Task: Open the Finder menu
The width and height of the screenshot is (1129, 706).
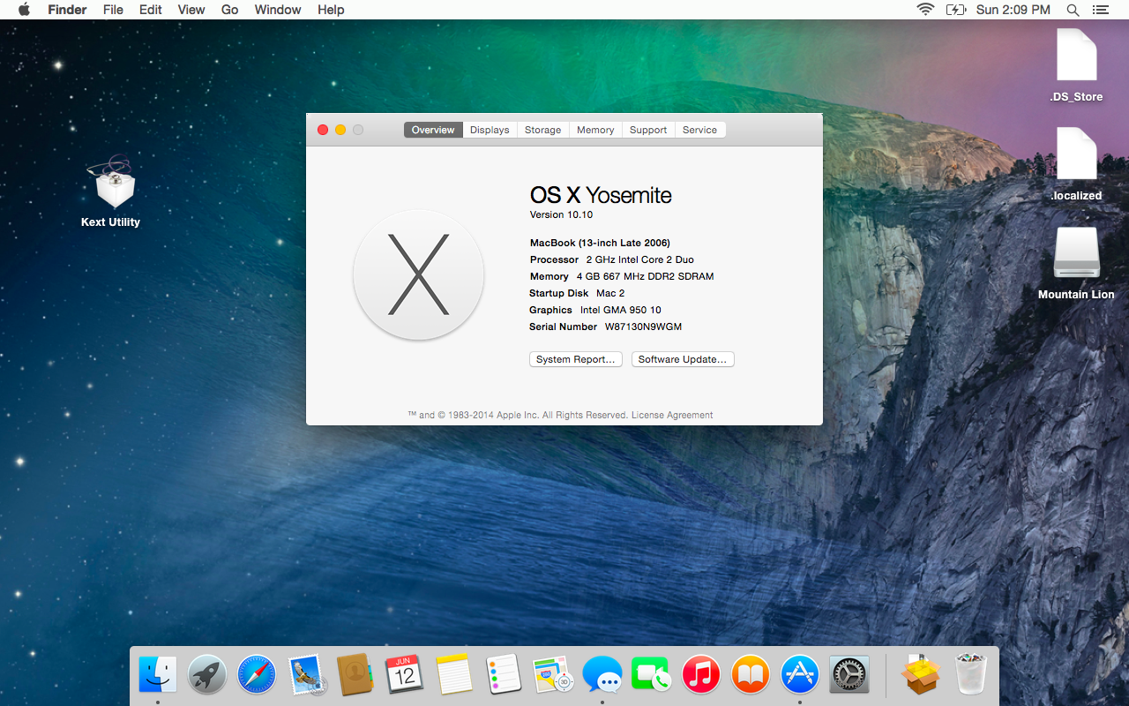Action: pyautogui.click(x=67, y=10)
